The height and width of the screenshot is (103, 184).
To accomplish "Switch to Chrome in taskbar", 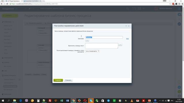I will click(74, 100).
